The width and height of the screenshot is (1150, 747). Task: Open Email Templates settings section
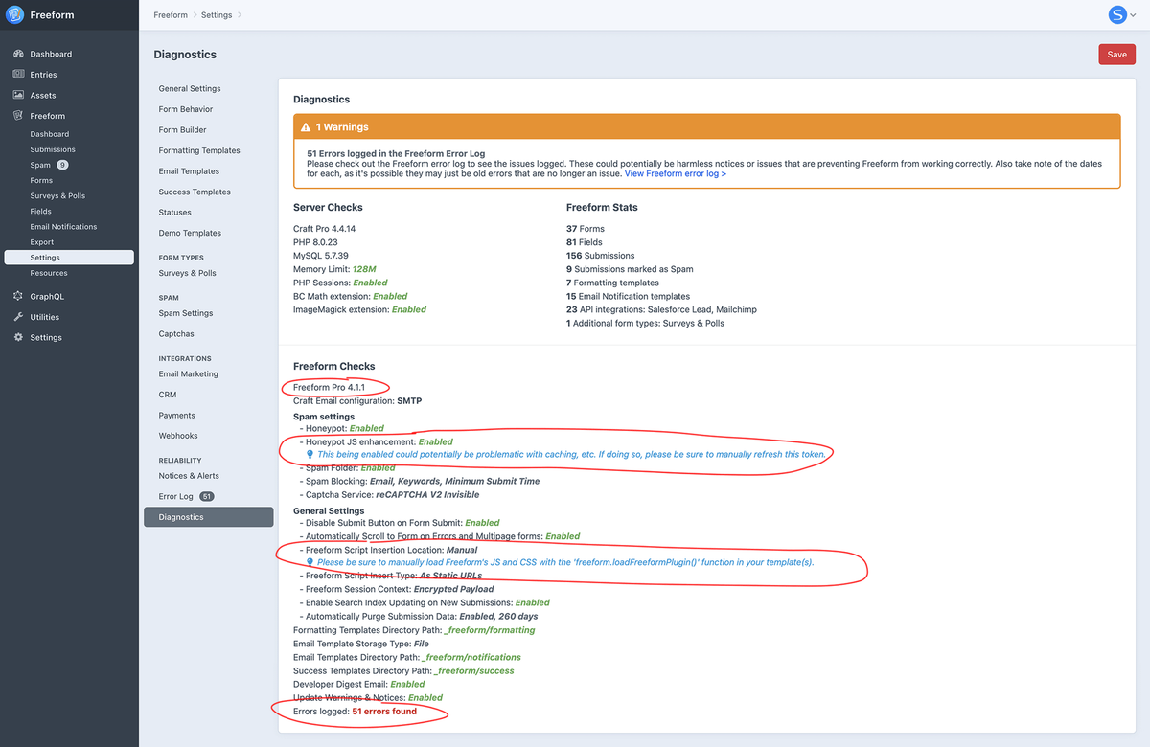click(189, 171)
